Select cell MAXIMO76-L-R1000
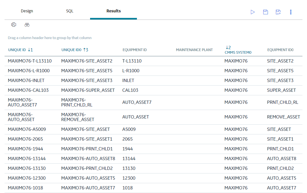The width and height of the screenshot is (307, 193). 29,71
